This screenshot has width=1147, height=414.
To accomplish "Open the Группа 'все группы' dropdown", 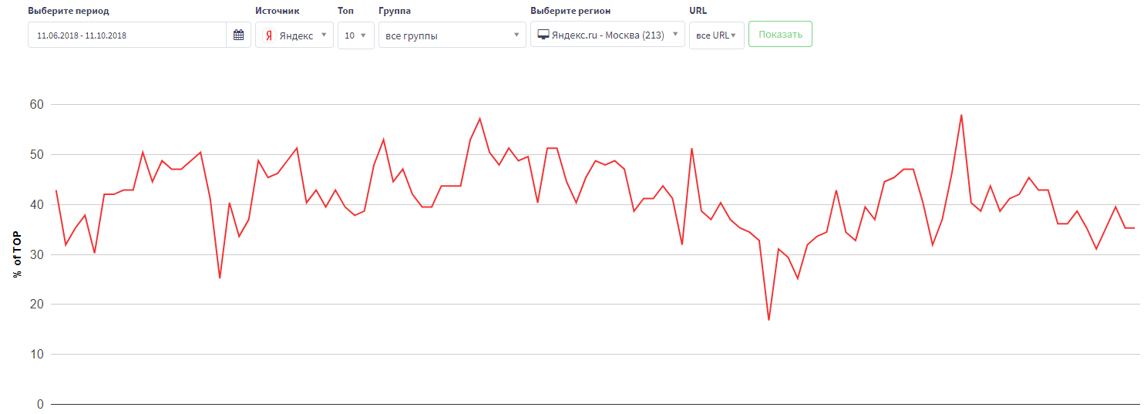I will tap(452, 35).
